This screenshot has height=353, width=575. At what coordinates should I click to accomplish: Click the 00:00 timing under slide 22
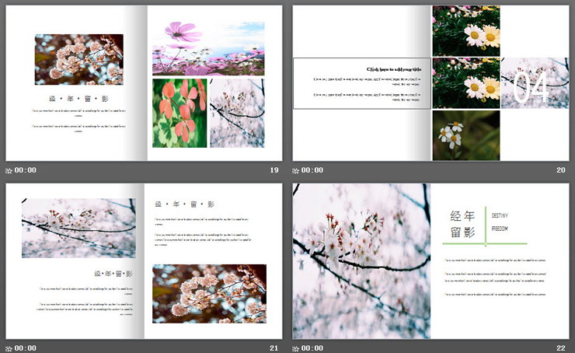tap(312, 348)
